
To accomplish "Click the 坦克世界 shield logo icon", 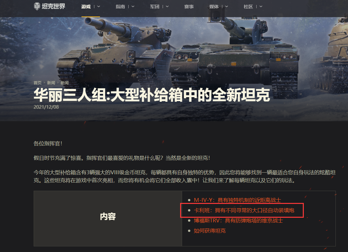I will 37,6.
